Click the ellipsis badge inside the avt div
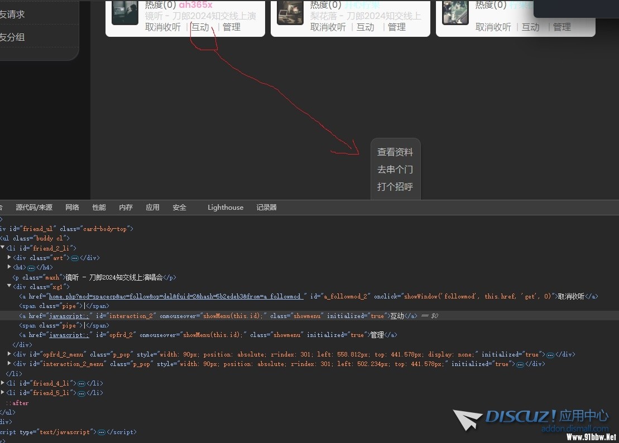Viewport: 619px width, 443px height. 75,258
